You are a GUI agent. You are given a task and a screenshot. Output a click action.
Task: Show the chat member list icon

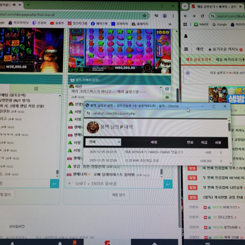167,97
